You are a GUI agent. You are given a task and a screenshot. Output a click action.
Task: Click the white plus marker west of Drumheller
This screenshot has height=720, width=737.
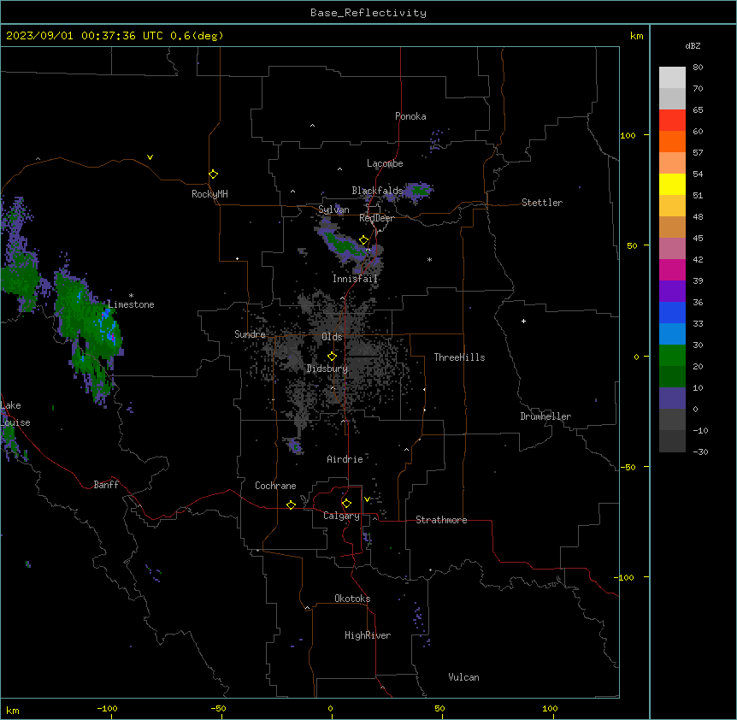pyautogui.click(x=523, y=321)
